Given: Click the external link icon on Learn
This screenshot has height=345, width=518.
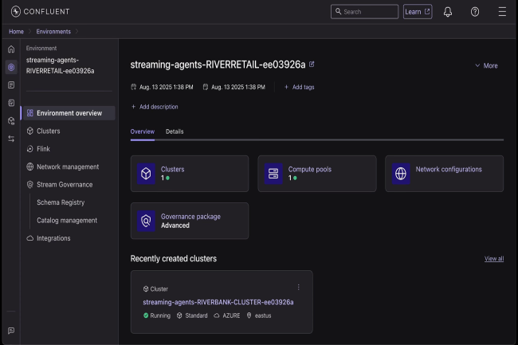Looking at the screenshot, I should (427, 12).
